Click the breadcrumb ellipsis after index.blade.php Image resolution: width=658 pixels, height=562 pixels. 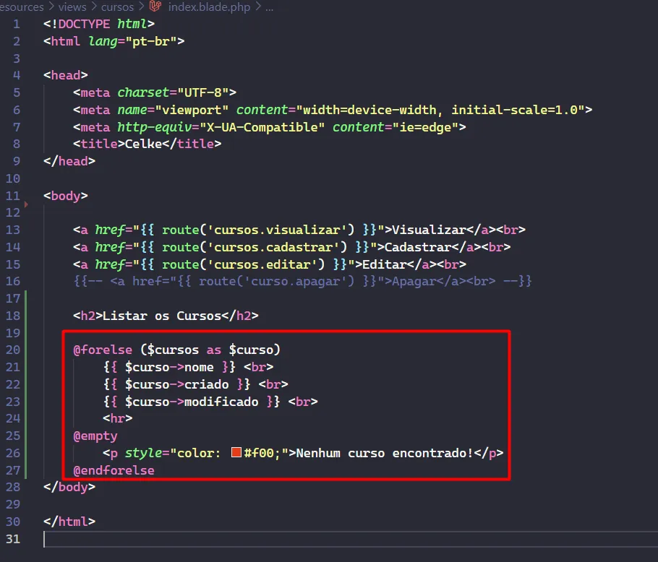click(270, 7)
